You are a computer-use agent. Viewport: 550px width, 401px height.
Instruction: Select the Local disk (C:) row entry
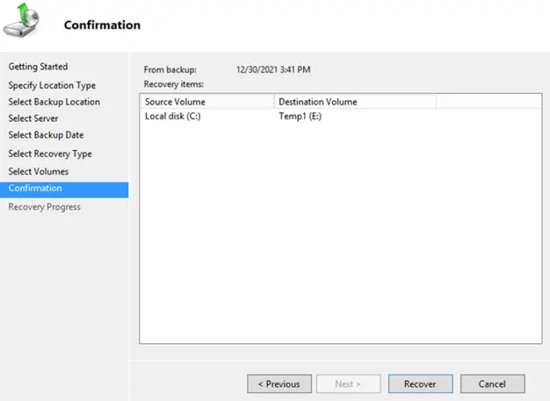172,117
